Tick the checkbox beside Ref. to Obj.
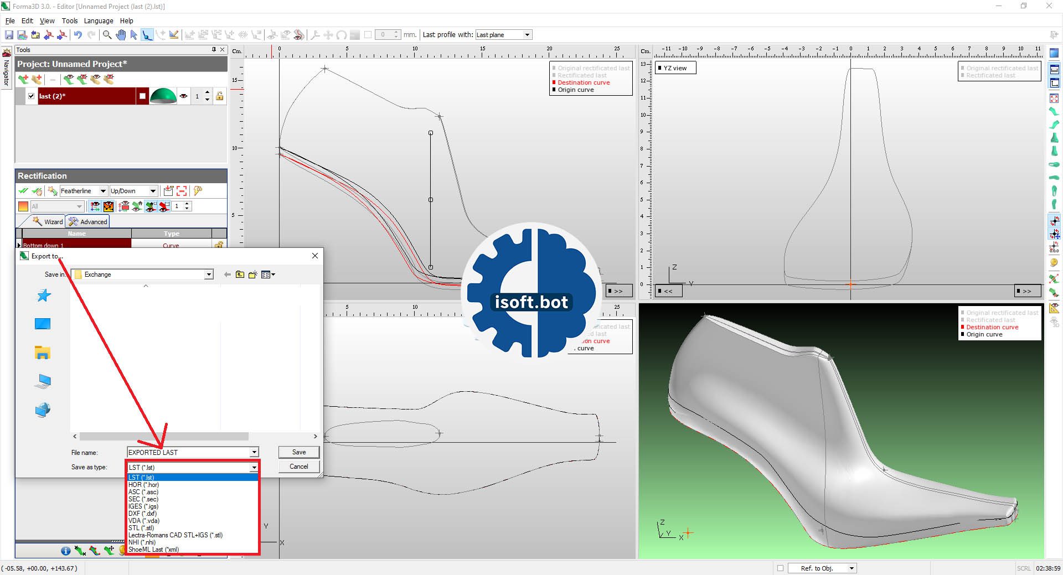This screenshot has height=575, width=1063. click(x=780, y=568)
